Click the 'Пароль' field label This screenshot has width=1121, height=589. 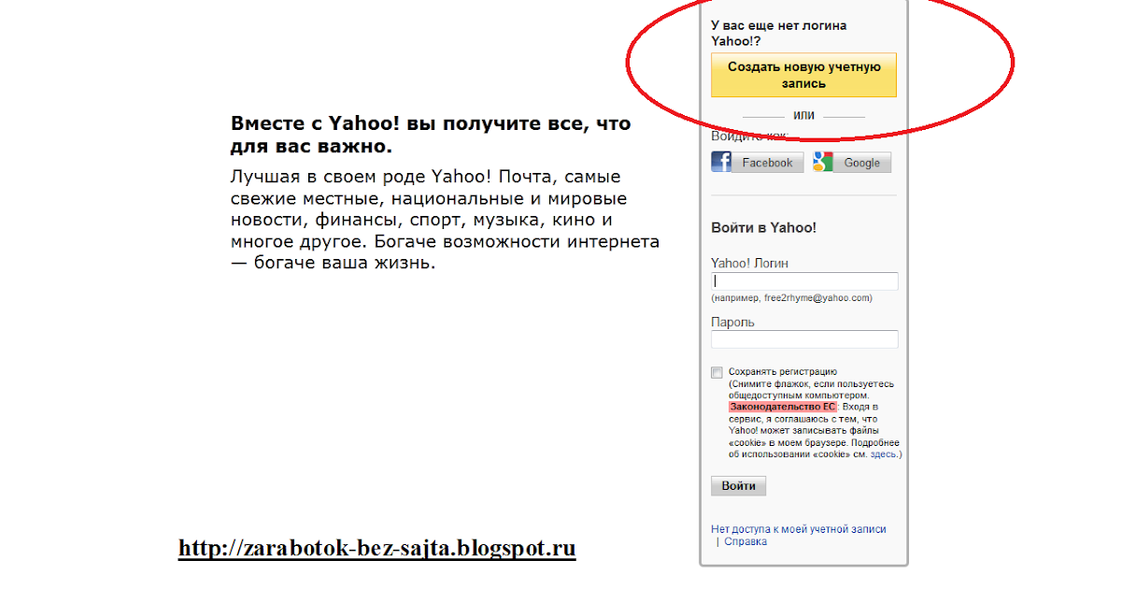tap(732, 322)
